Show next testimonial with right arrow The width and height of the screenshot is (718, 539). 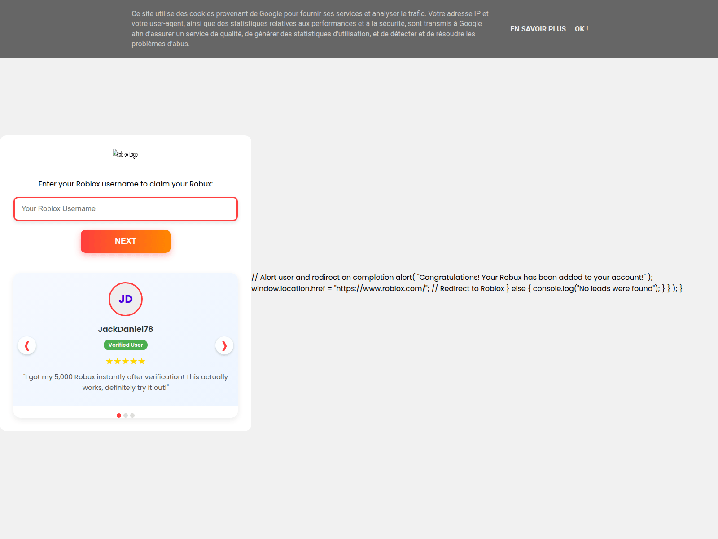tap(224, 345)
